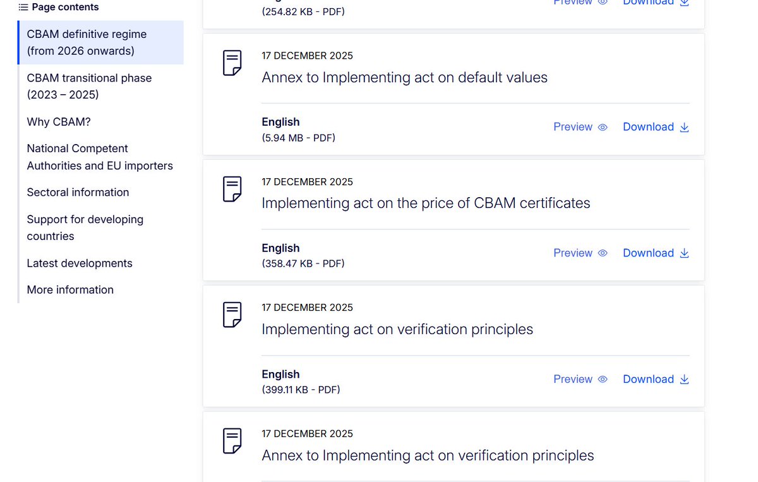This screenshot has height=482, width=758.
Task: Click the eye icon for the 5.94 MB PDF
Action: point(603,127)
